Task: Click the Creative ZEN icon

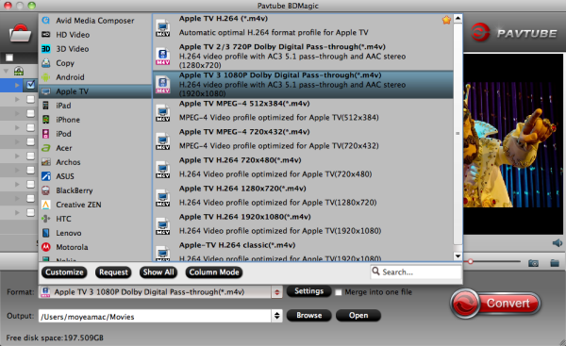Action: tap(46, 205)
